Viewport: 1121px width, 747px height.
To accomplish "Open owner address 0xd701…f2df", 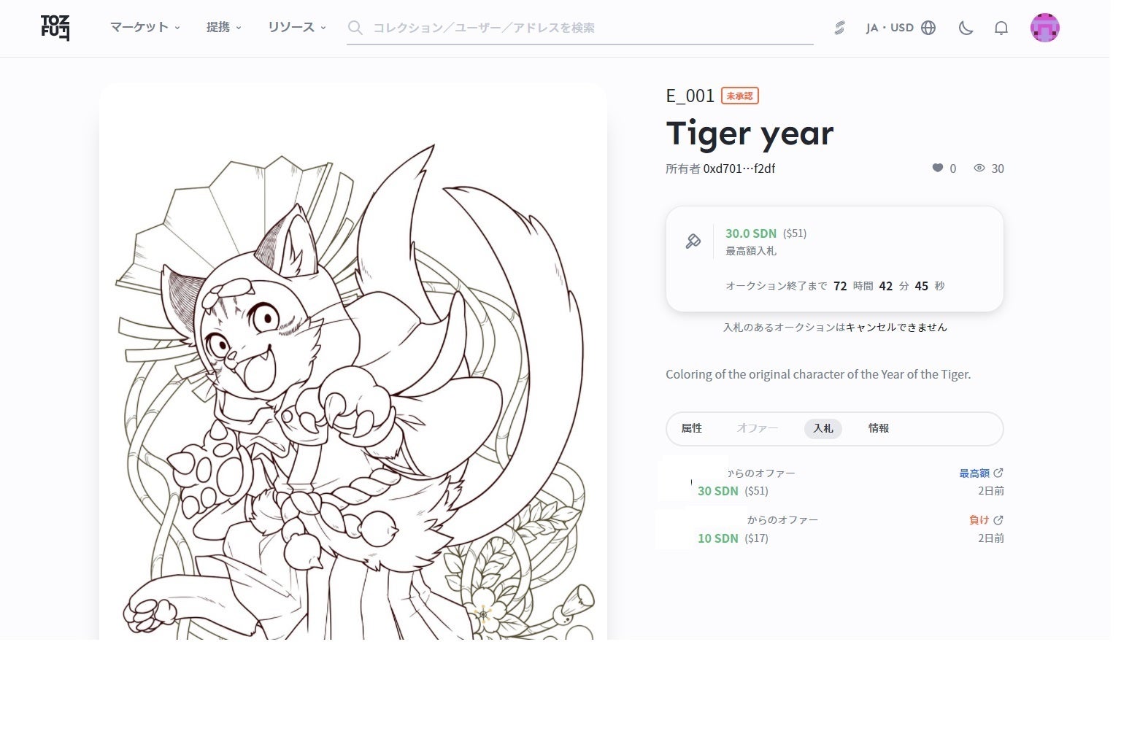I will 739,169.
